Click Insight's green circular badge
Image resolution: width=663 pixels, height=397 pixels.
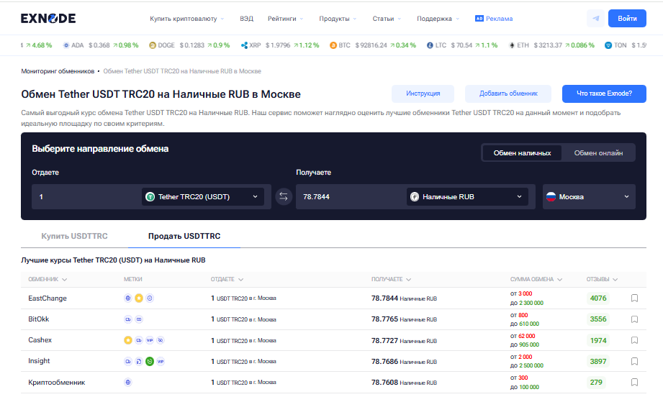[x=150, y=361]
